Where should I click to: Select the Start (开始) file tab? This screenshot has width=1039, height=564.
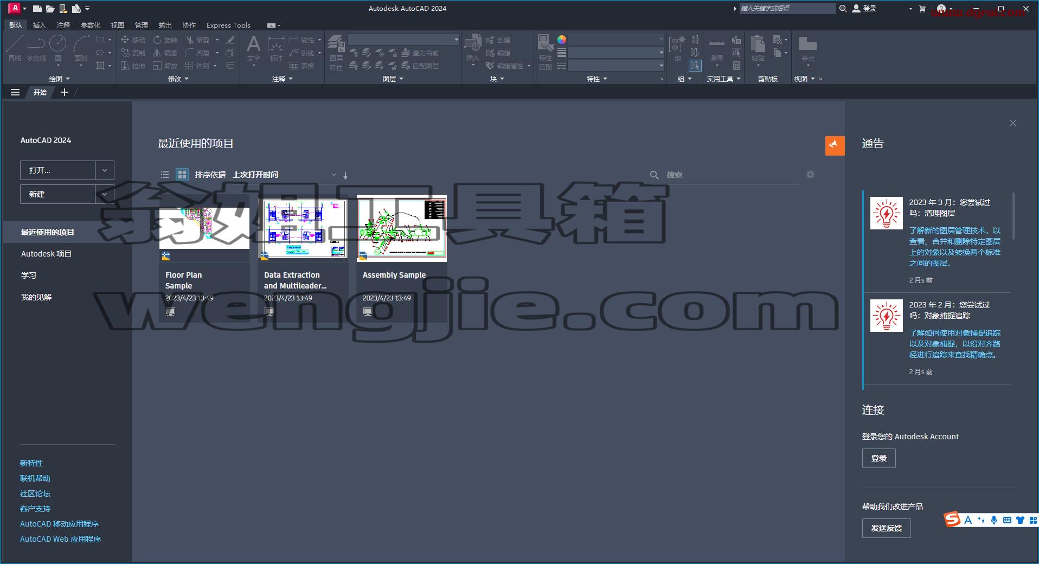tap(40, 92)
